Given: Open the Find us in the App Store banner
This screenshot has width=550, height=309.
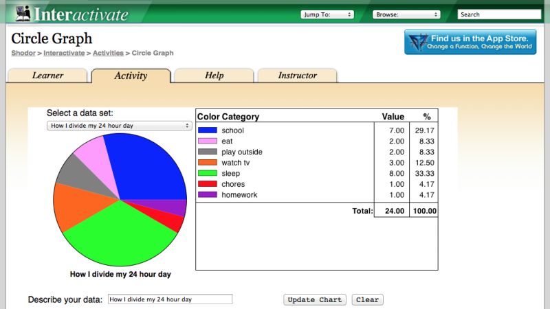Looking at the screenshot, I should 470,42.
